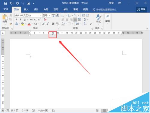Toggle subscript formatting
The image size is (150, 113).
[35, 19]
